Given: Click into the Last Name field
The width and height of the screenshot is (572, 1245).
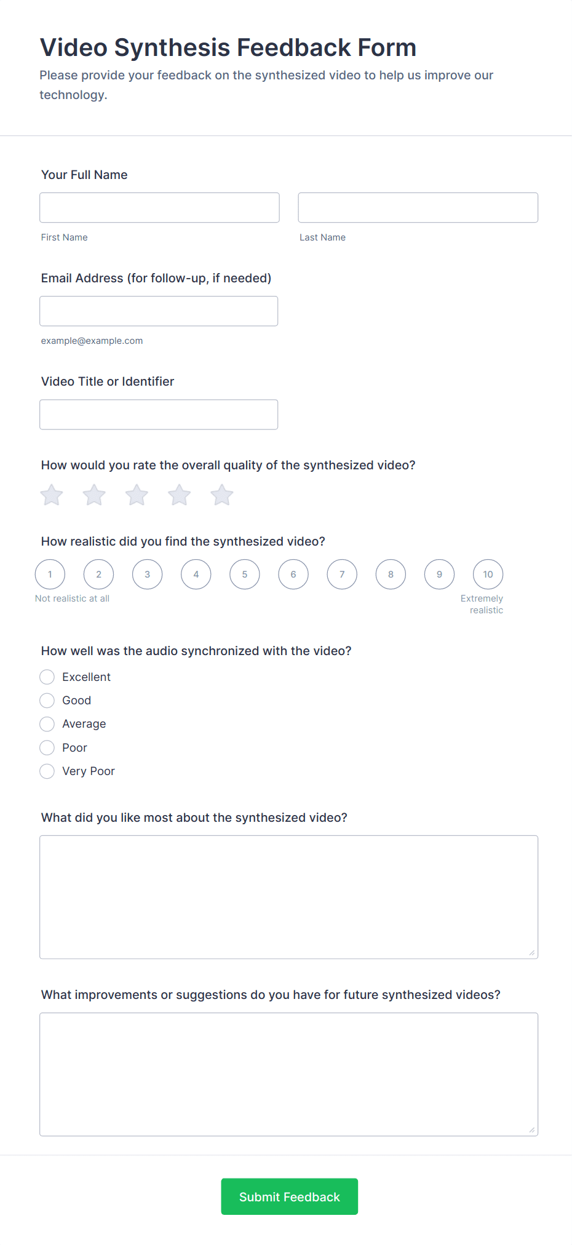Looking at the screenshot, I should pos(418,208).
